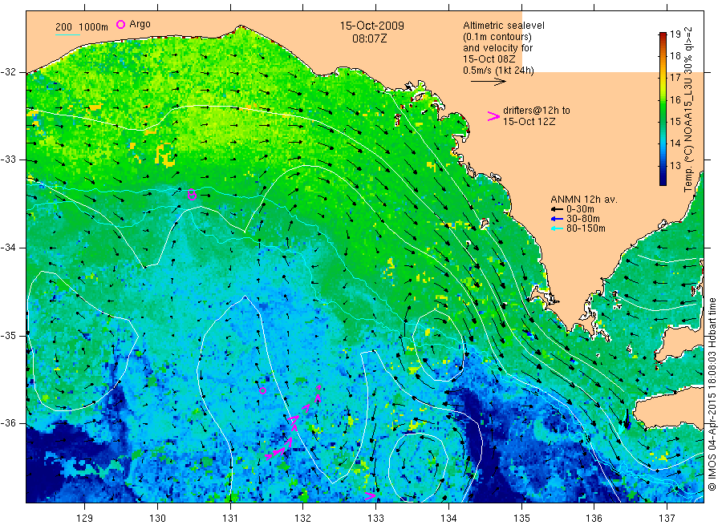Screen dimensions: 722x529
Task: Click the '30-80m' depth label
Action: tap(583, 219)
